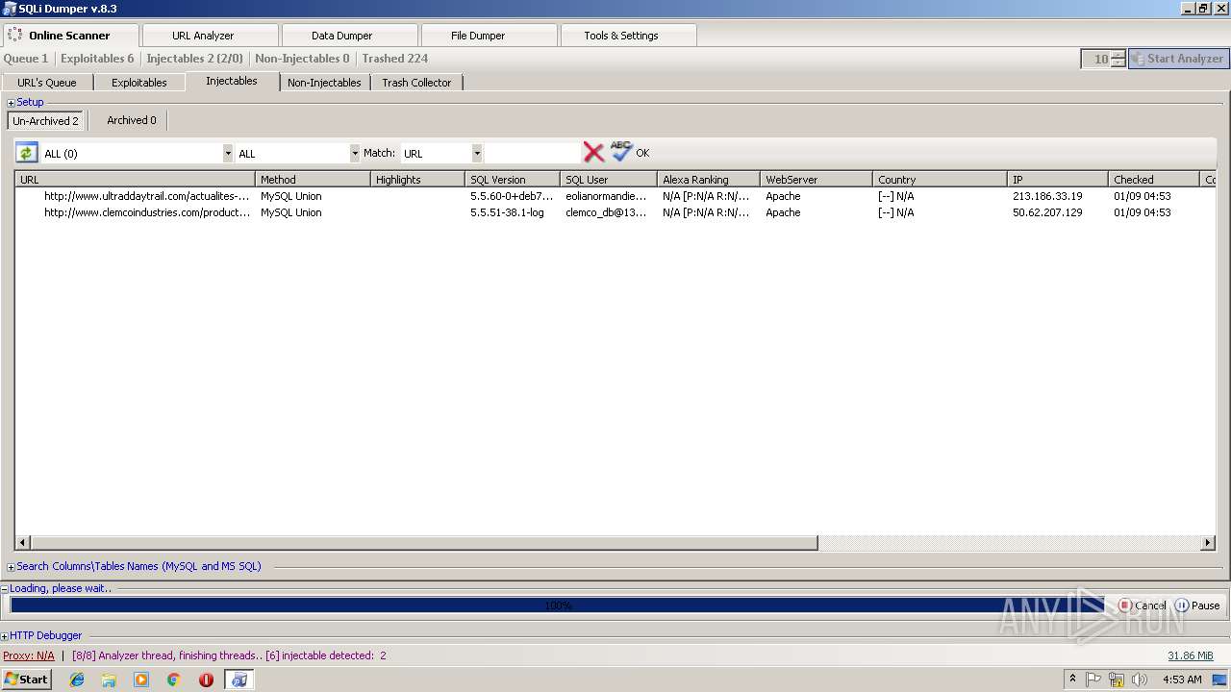Sort by SQL User column header
The height and width of the screenshot is (692, 1231).
[609, 180]
